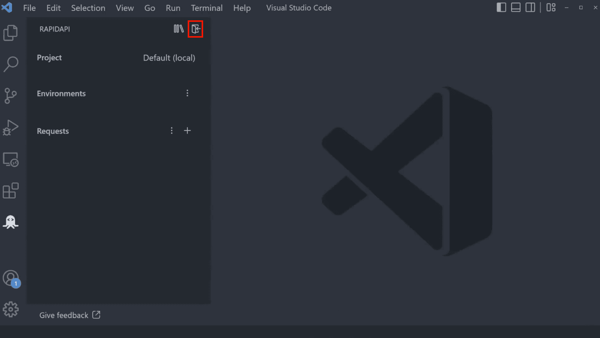Open the Remote Explorer view
This screenshot has height=338, width=600.
[11, 160]
